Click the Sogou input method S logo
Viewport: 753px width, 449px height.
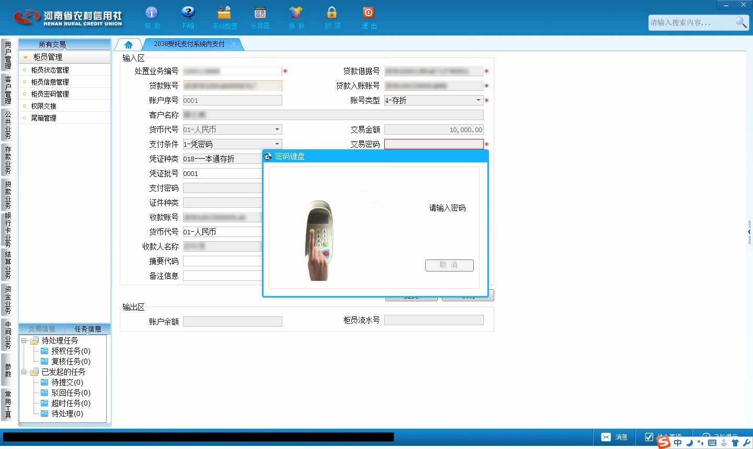coord(664,442)
